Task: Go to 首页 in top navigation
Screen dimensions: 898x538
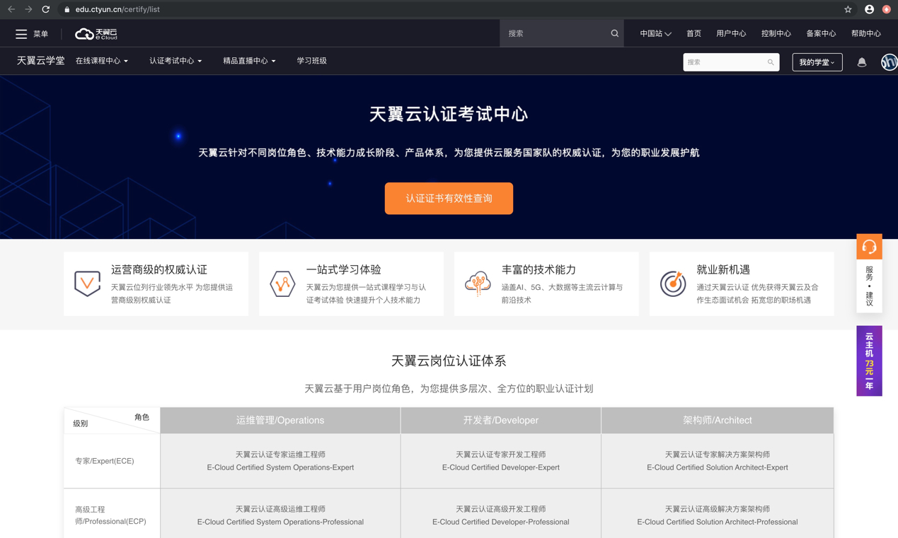Action: (693, 33)
